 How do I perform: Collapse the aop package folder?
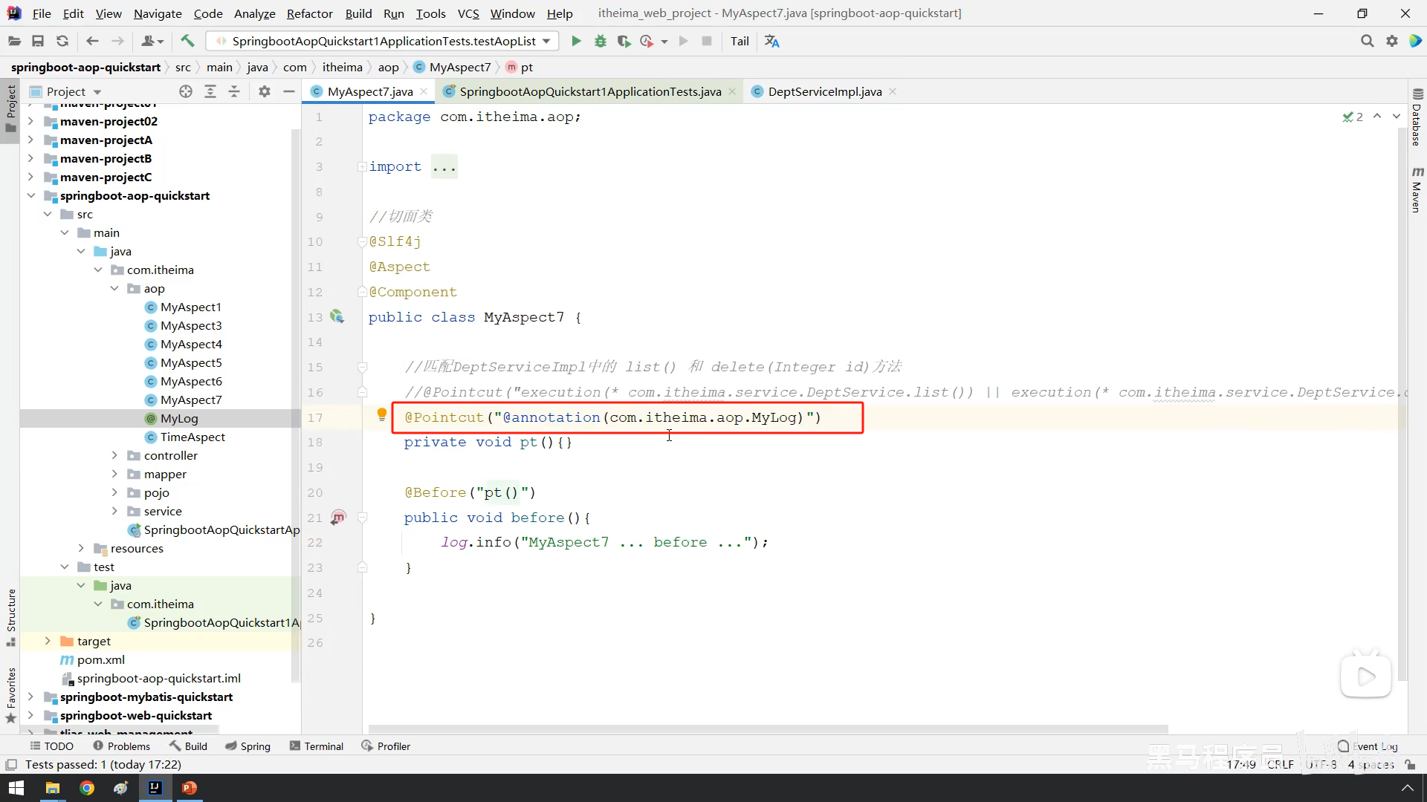coord(114,288)
